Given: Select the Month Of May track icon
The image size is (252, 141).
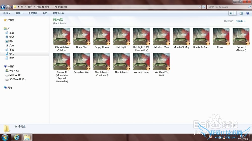Looking at the screenshot, I should 181,37.
